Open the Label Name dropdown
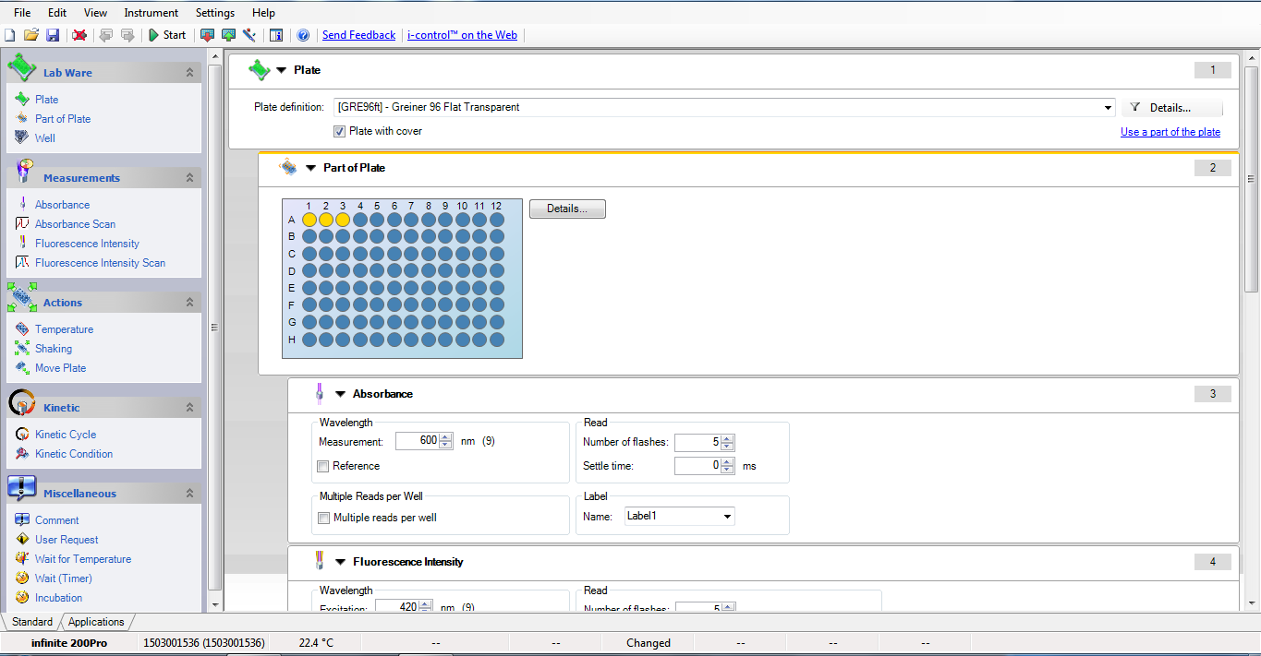1261x656 pixels. pyautogui.click(x=727, y=517)
